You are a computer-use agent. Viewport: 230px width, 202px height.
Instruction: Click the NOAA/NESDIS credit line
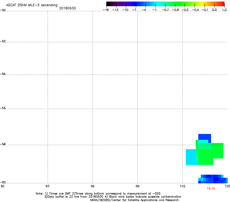(x=134, y=200)
